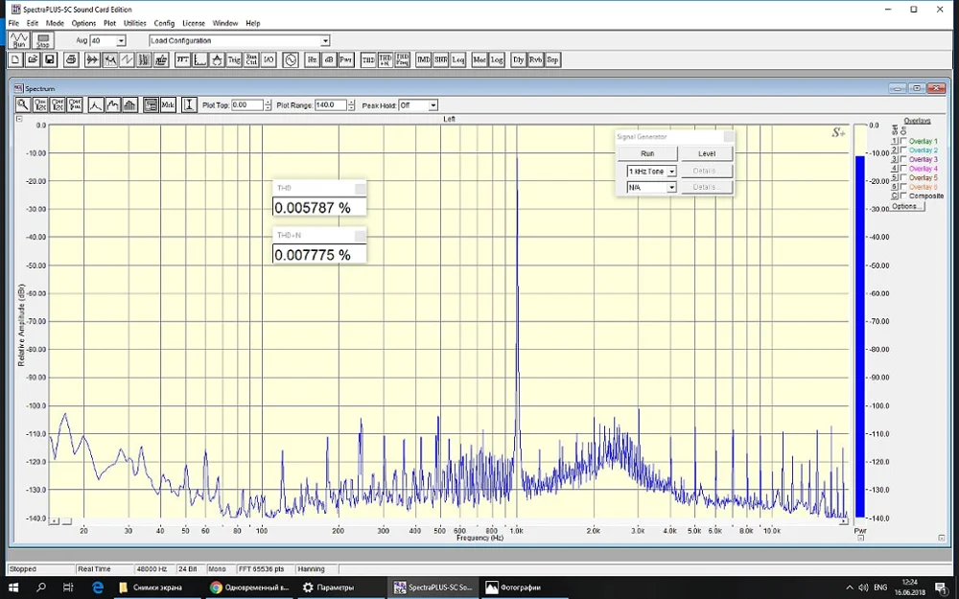Select the IMD measurement icon
The height and width of the screenshot is (599, 959).
tap(423, 59)
